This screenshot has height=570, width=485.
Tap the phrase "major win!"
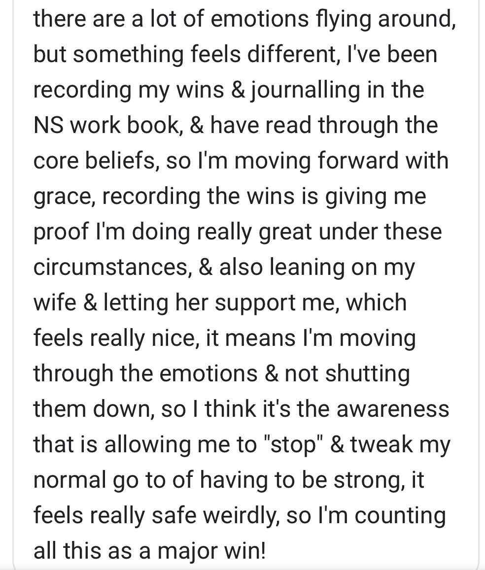pos(211,551)
